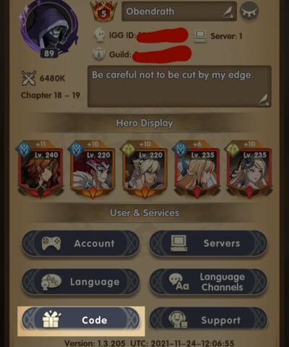Click the Guild info icon
Screen dimensions: 289x347
pyautogui.click(x=99, y=54)
